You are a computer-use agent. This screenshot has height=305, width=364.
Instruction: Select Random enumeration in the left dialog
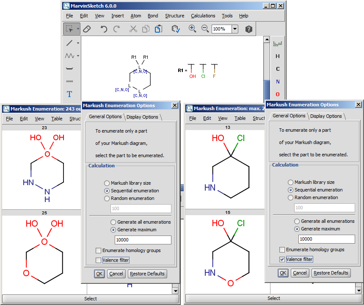click(107, 198)
